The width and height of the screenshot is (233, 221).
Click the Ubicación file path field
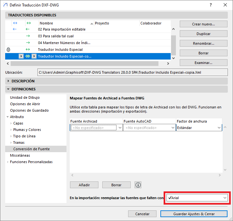(x=133, y=73)
